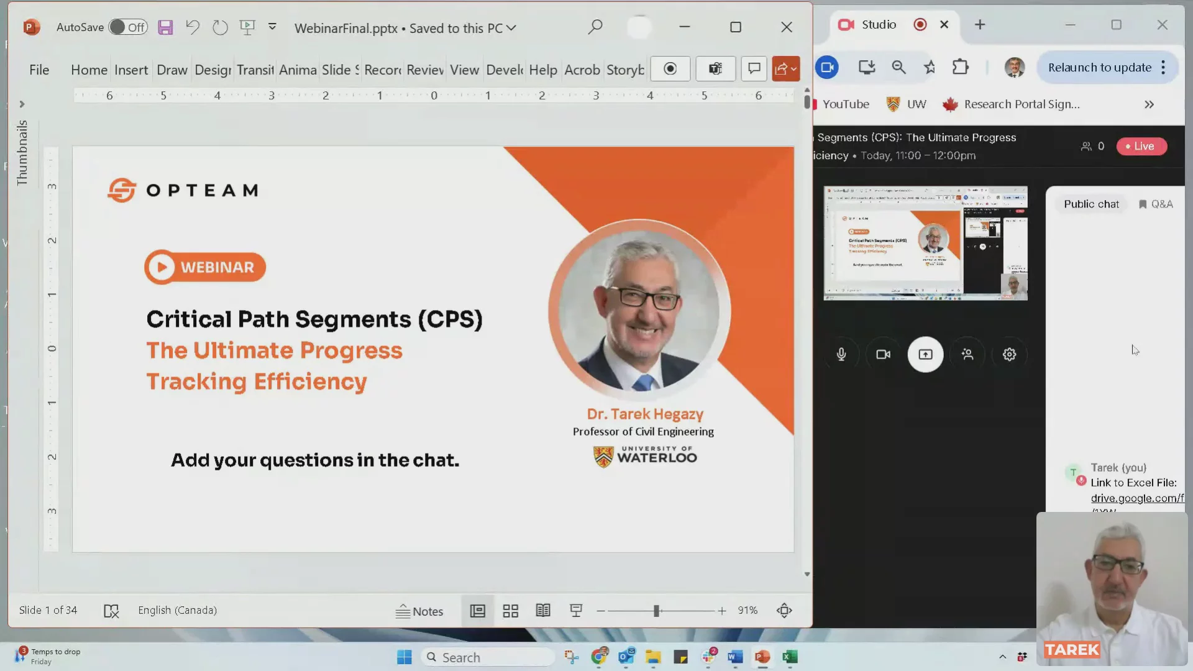Open the Share dropdown button

pyautogui.click(x=786, y=69)
